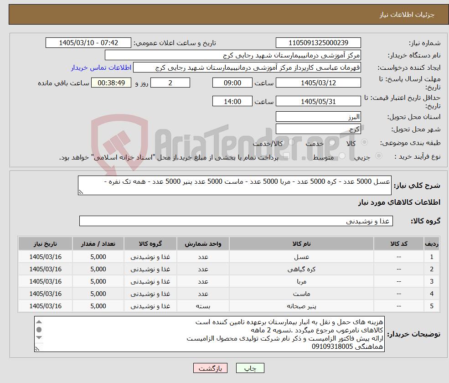Click the واحد شمارش column header
Screen dimensions: 449x383
click(203, 243)
